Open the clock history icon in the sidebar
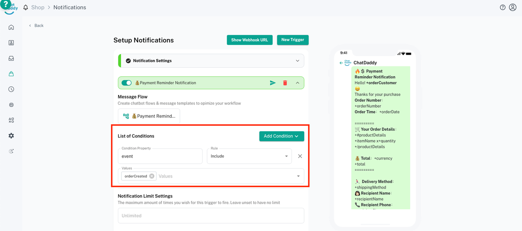This screenshot has width=522, height=231. (x=11, y=89)
